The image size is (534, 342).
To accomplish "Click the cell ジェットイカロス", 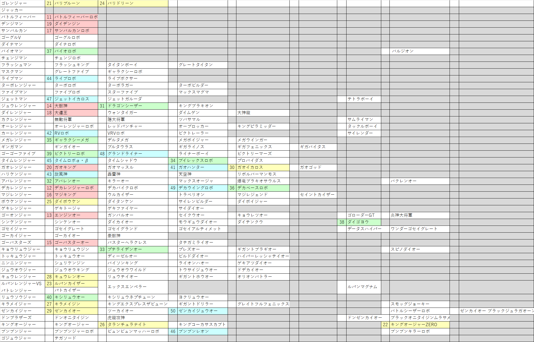I will pos(76,99).
